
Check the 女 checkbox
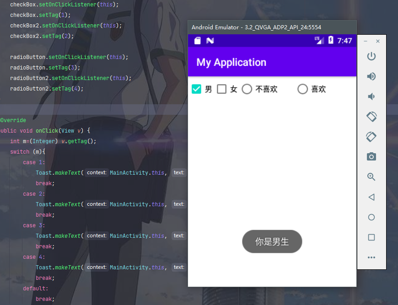221,89
